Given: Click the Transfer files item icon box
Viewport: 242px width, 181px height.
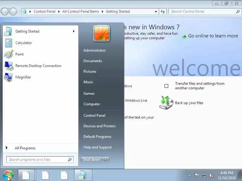Looking at the screenshot, I should (x=166, y=86).
